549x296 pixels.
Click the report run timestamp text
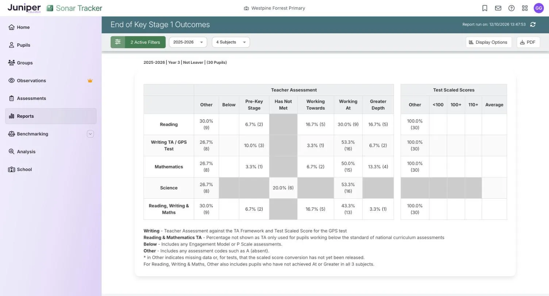494,24
